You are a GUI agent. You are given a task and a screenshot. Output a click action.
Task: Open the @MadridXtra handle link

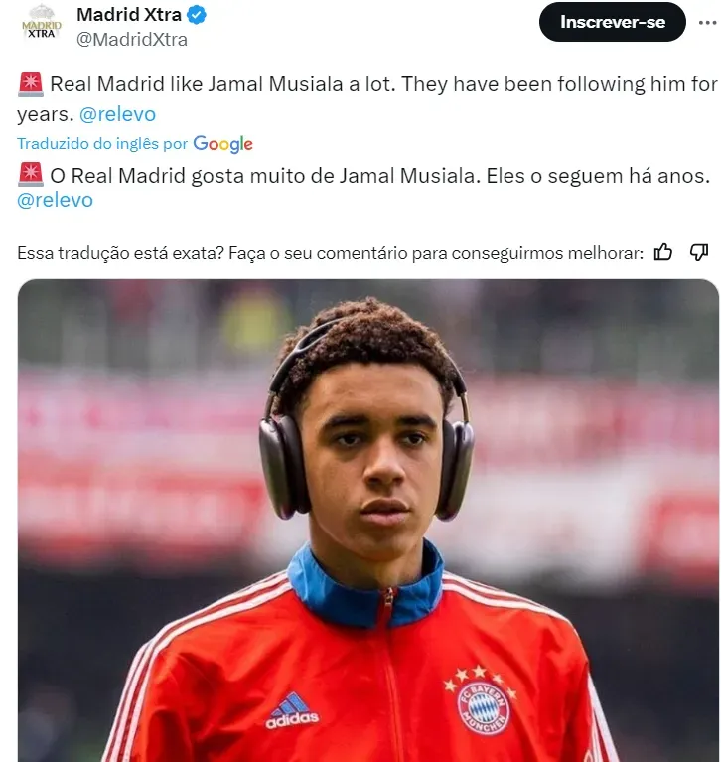tap(132, 40)
